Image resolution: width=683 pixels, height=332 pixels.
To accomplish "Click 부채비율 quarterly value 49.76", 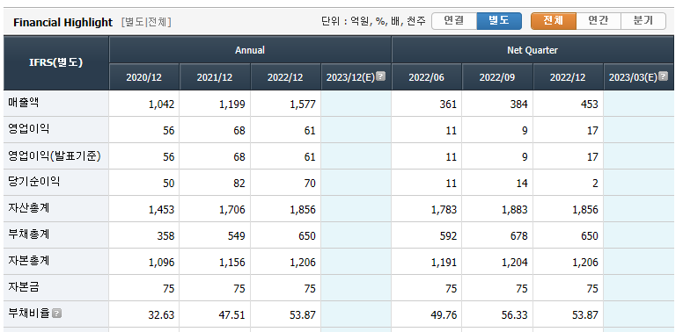I will [x=444, y=315].
